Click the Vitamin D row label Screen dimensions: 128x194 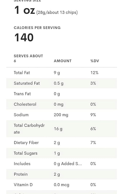pyautogui.click(x=23, y=185)
